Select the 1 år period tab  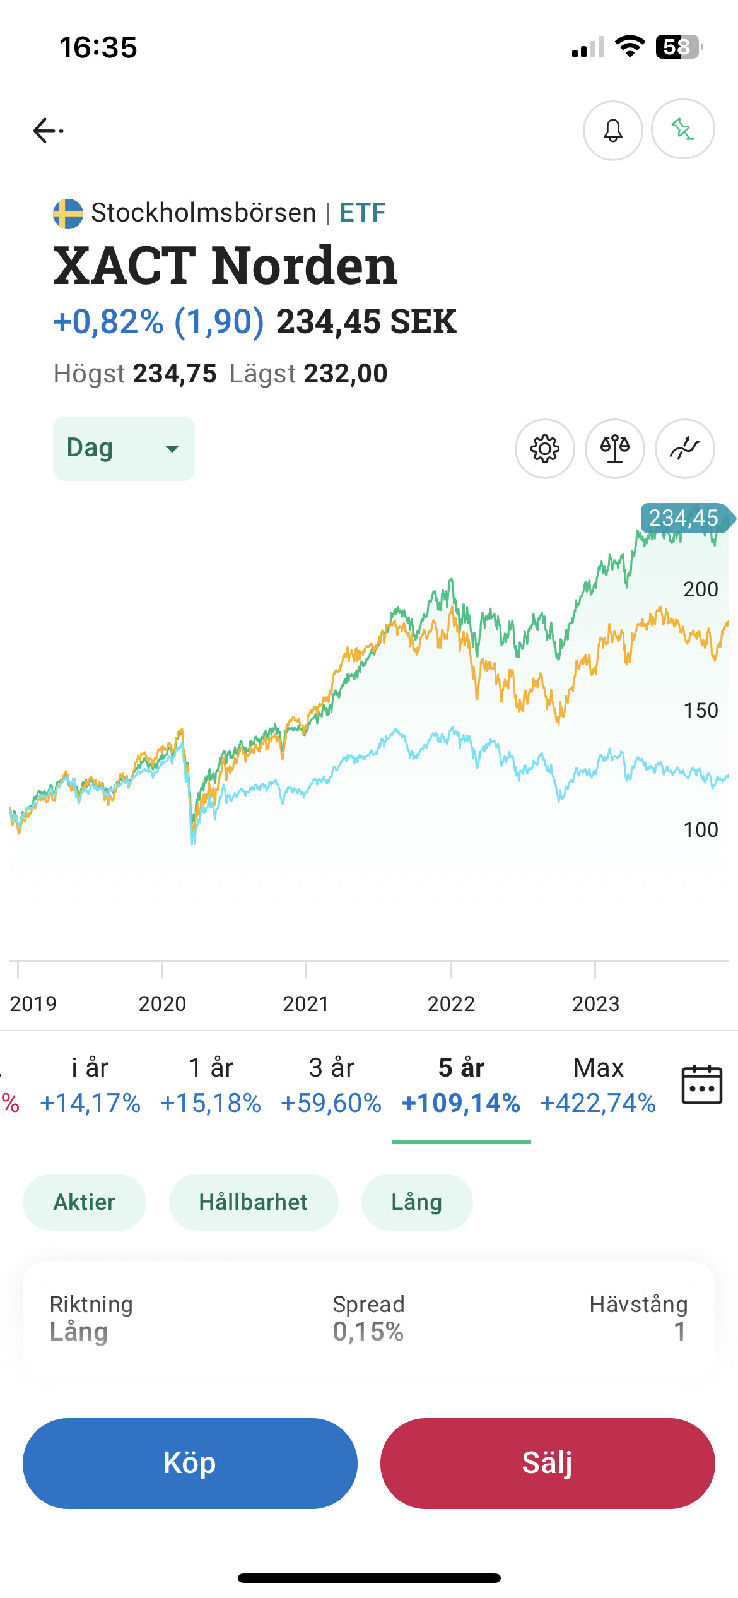211,1086
